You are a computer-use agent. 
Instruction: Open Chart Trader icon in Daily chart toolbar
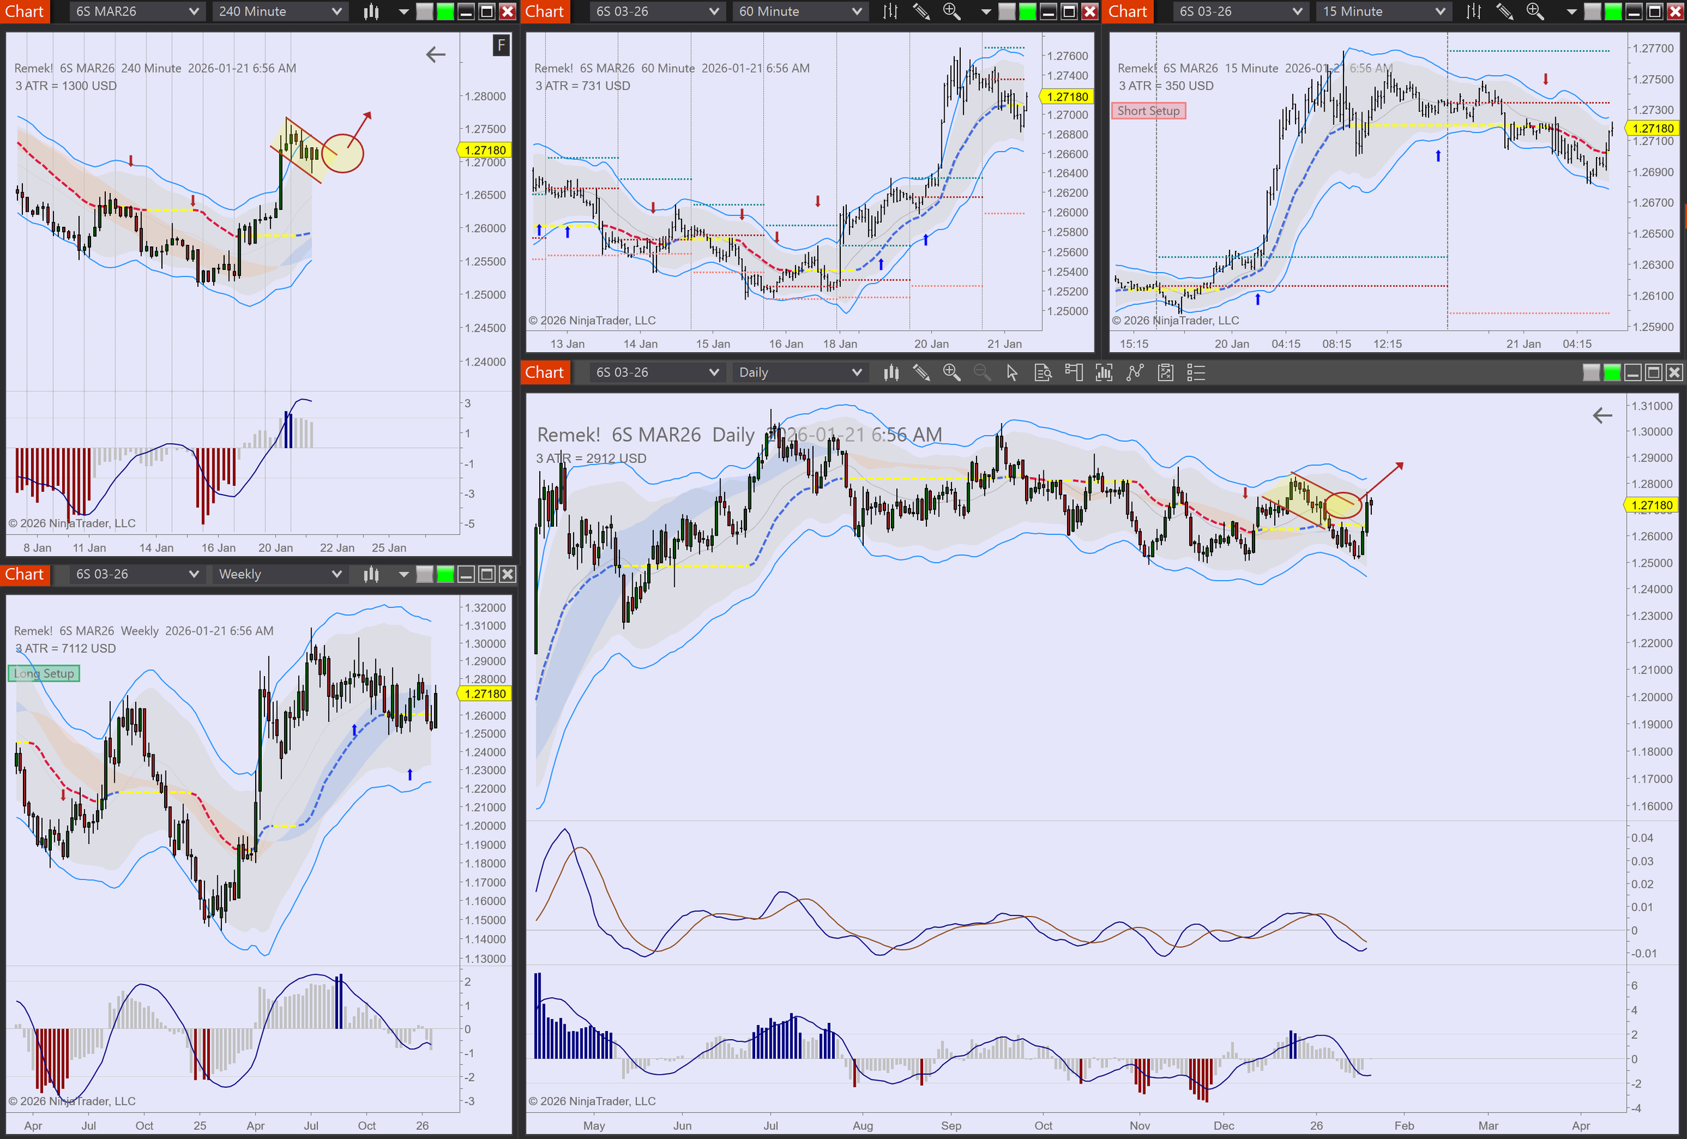point(1074,372)
